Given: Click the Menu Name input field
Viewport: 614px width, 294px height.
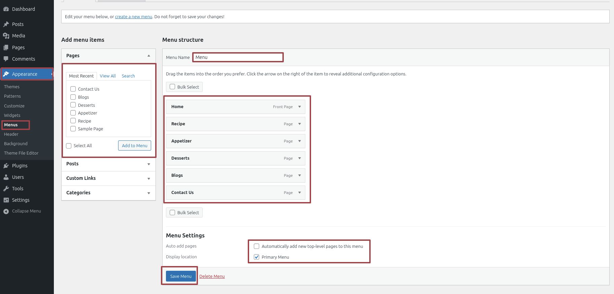Looking at the screenshot, I should tap(238, 57).
